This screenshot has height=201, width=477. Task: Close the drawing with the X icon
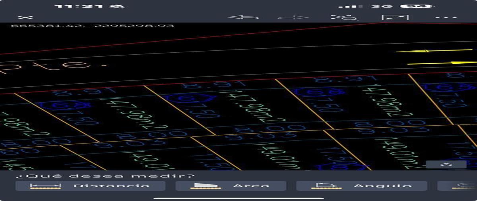(x=26, y=17)
